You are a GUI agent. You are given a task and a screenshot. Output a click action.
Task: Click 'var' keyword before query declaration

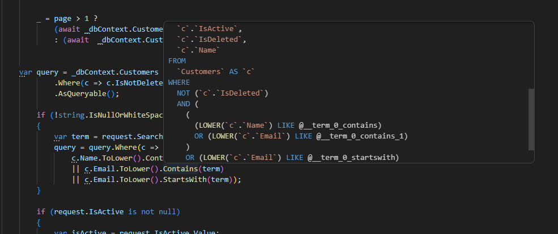25,72
